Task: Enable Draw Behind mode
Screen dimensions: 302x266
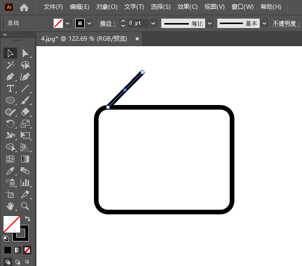Action: pyautogui.click(x=18, y=262)
